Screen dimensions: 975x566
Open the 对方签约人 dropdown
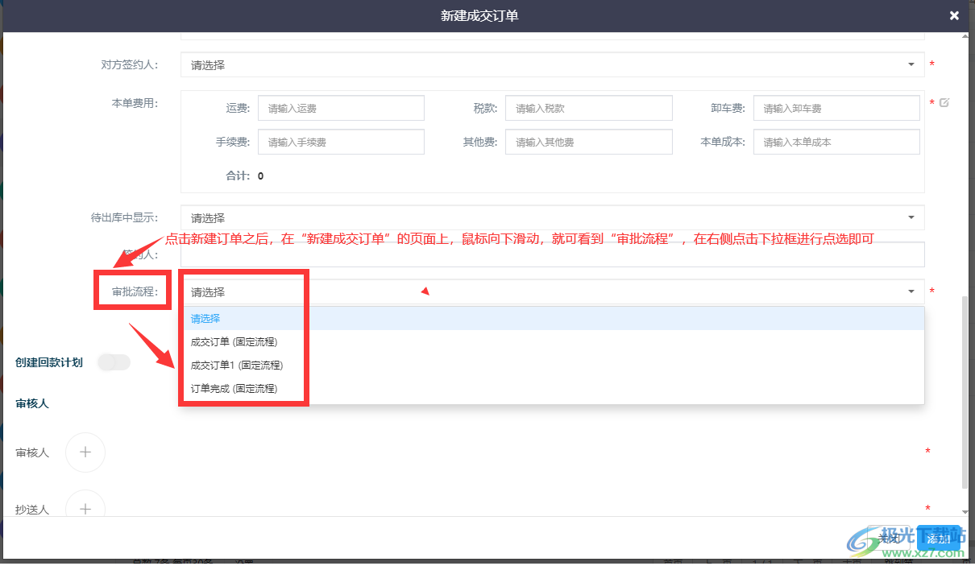point(552,65)
